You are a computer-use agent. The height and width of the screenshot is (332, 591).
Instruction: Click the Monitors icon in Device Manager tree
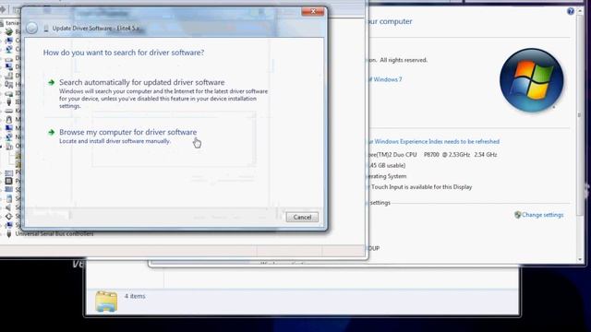tap(8, 129)
